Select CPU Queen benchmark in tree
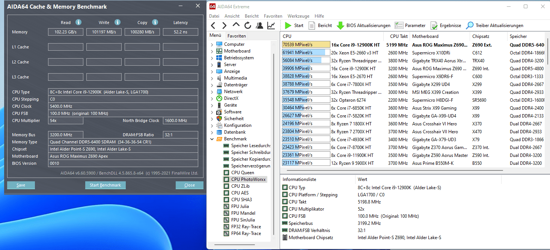 242,173
